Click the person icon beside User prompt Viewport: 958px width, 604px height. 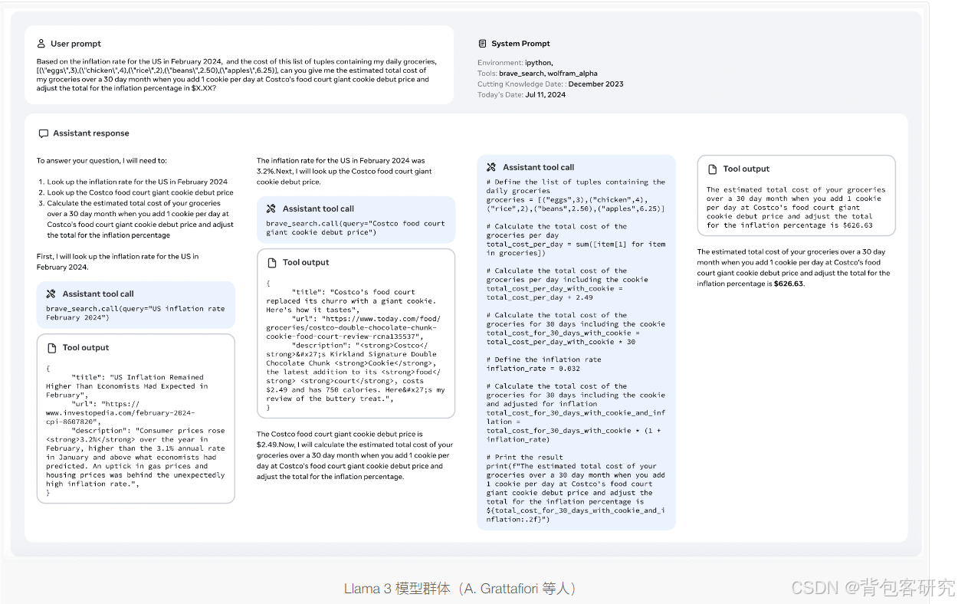(41, 44)
